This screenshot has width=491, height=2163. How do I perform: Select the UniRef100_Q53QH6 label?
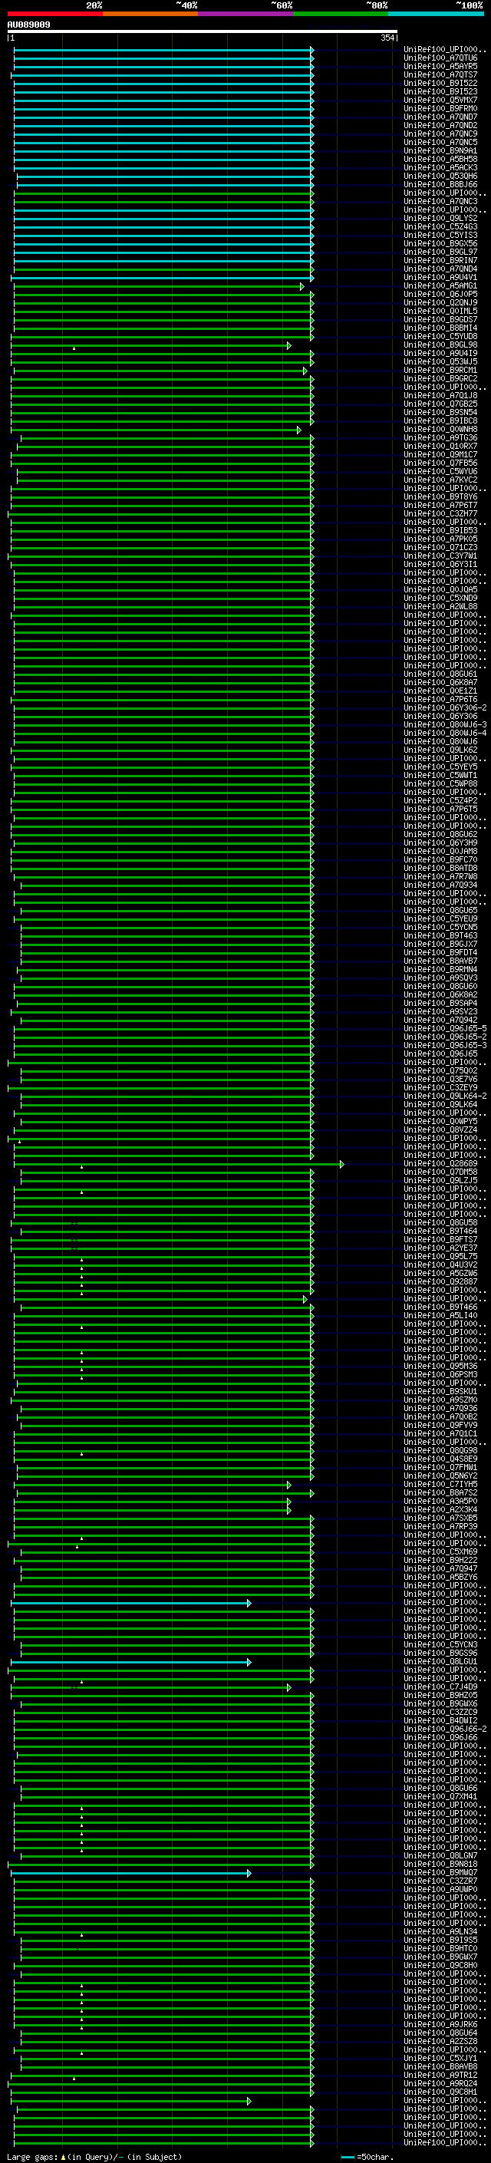click(x=440, y=176)
